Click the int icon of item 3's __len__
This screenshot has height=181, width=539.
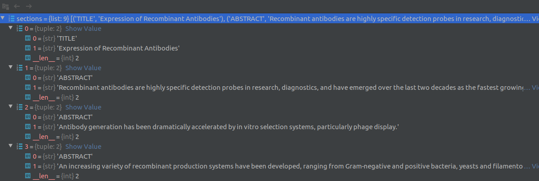click(28, 176)
